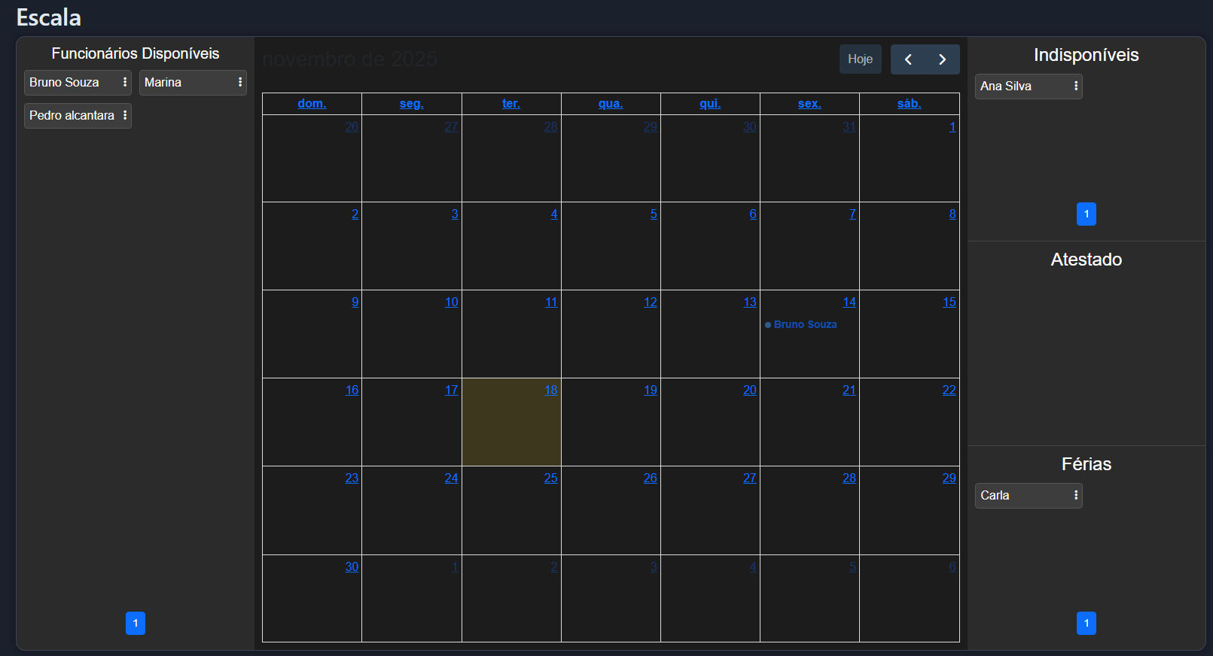Screen dimensions: 1213x656
Task: Open day 30 in the calendar
Action: click(352, 566)
